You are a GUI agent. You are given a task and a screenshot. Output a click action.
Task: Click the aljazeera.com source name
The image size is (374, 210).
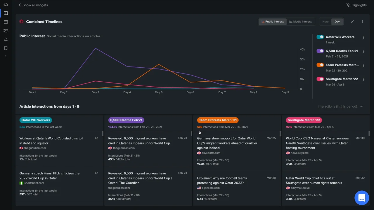click(x=211, y=188)
